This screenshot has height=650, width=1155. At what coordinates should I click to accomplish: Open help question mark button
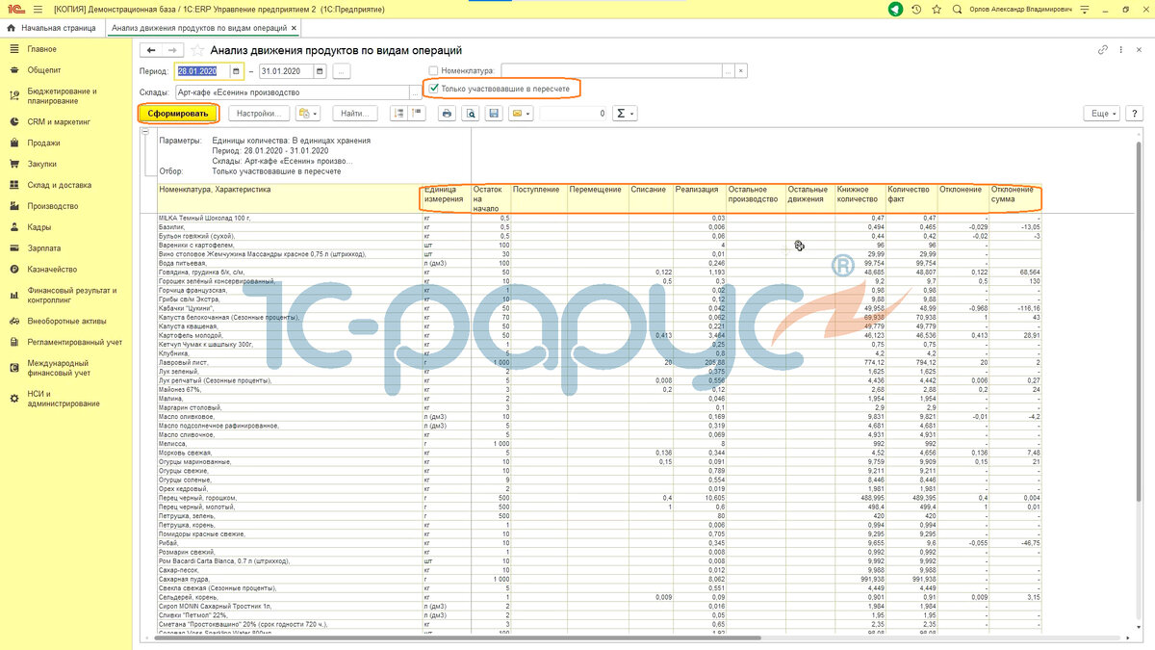[1133, 113]
